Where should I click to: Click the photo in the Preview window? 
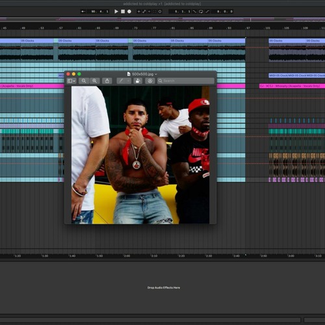click(140, 155)
